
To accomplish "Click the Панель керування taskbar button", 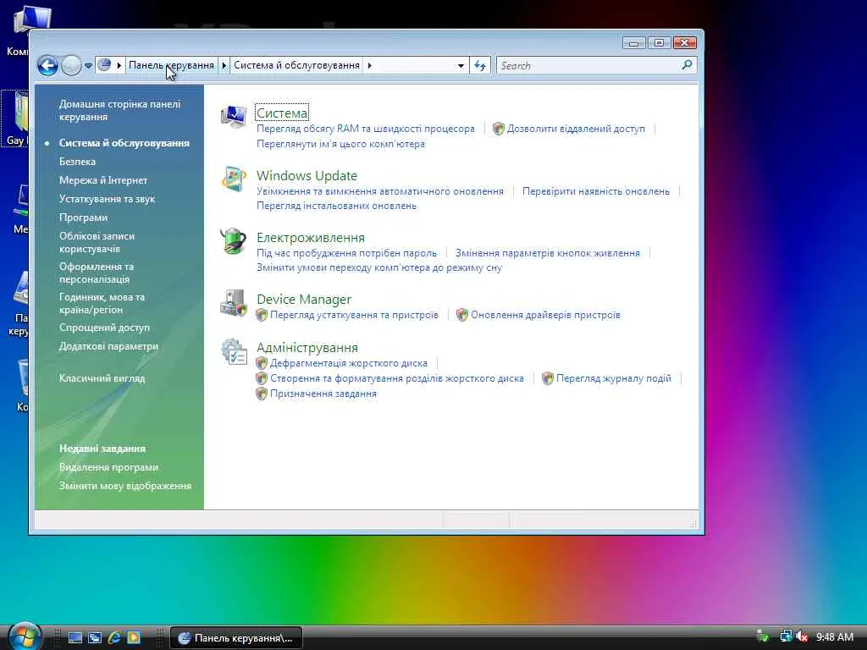I will [236, 638].
